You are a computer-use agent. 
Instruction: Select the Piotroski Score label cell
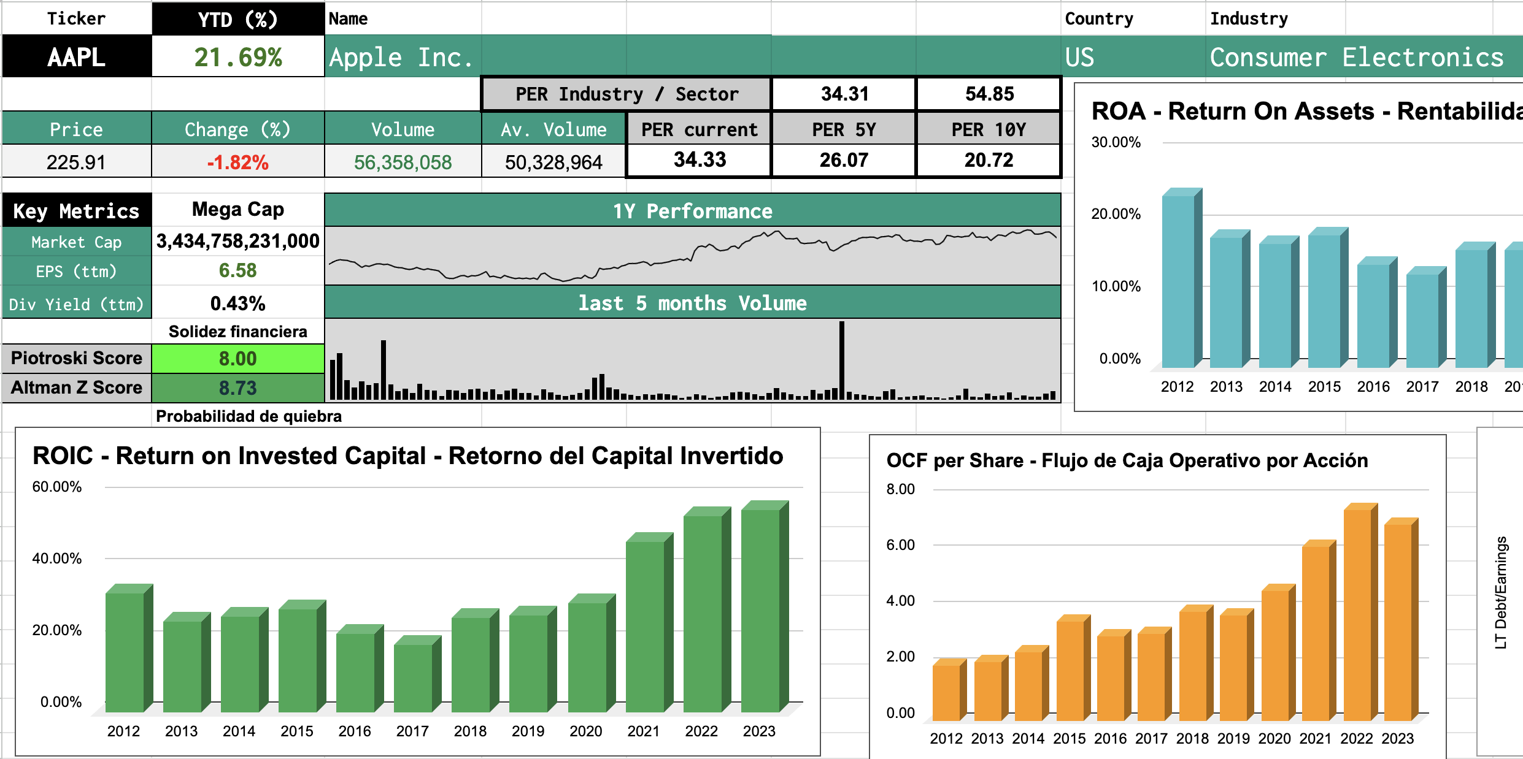click(77, 358)
